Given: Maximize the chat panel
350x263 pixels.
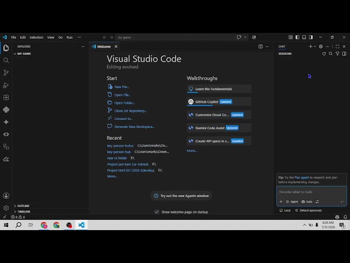Looking at the screenshot, I should coord(337,47).
